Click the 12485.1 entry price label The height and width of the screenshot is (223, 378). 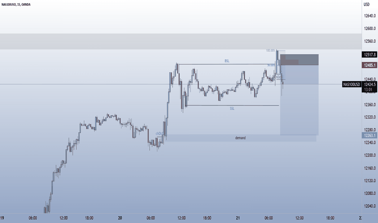pos(370,65)
